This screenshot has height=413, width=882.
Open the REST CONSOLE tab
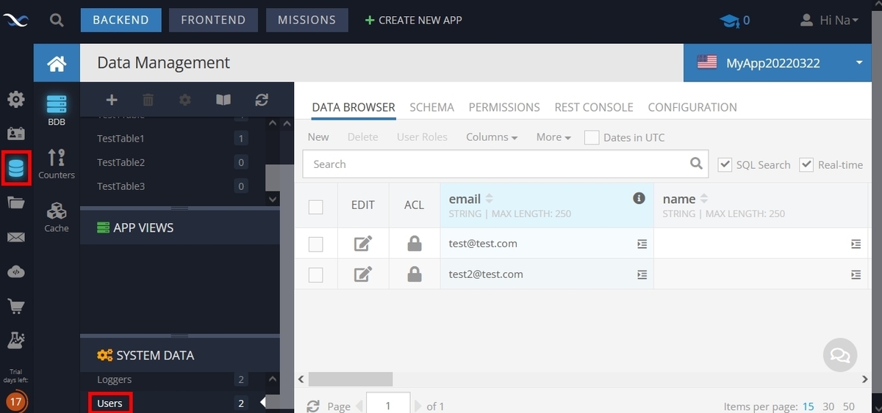[x=594, y=107]
